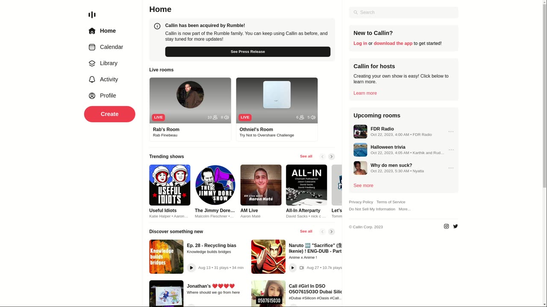The image size is (547, 307).
Task: Click the info icon in acquisition banner
Action: tap(157, 26)
